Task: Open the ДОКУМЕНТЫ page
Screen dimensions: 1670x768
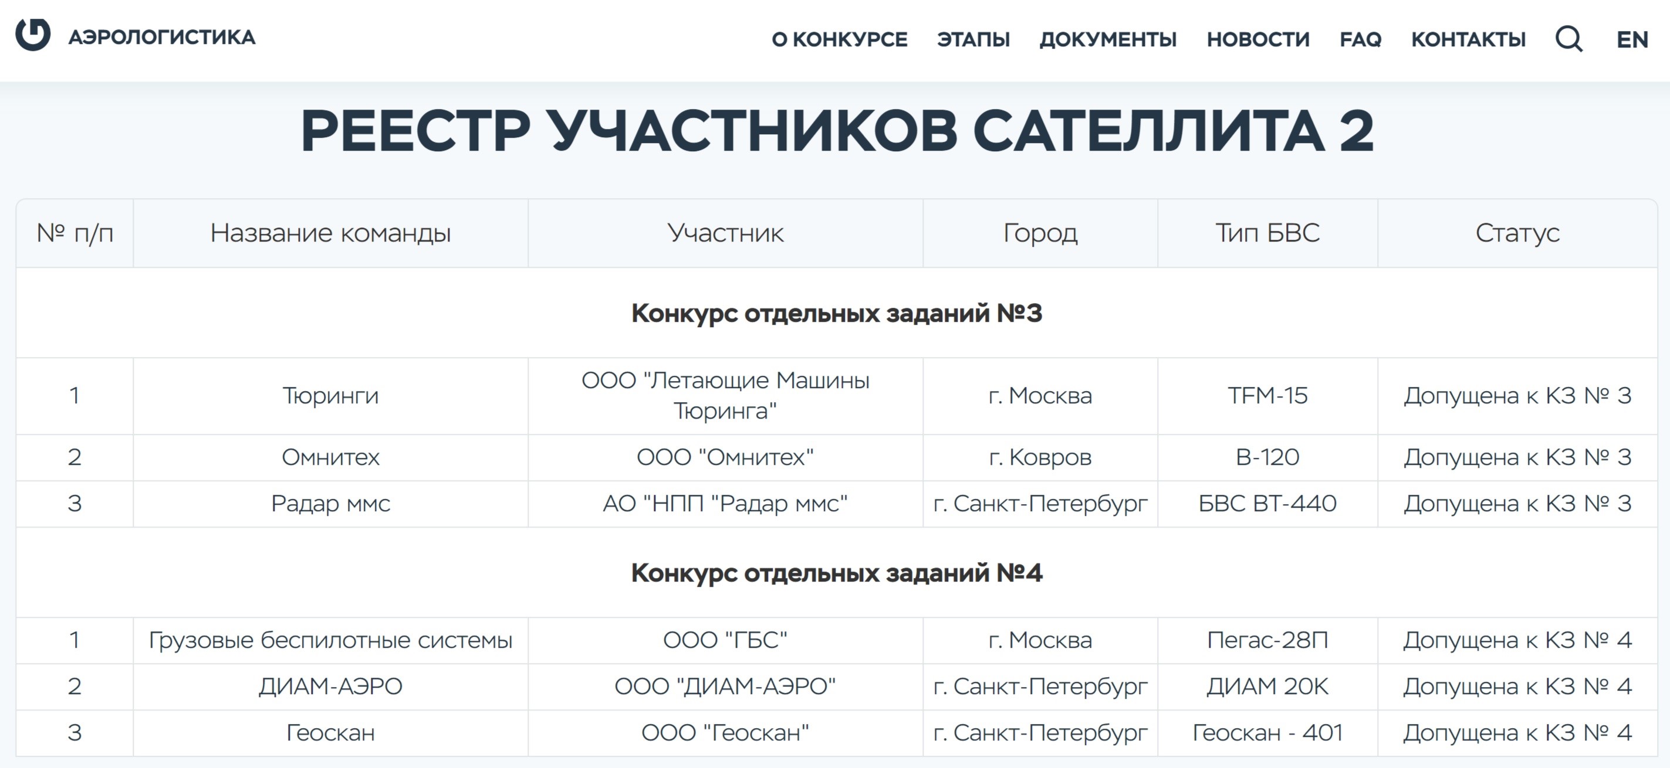Action: [x=1108, y=39]
